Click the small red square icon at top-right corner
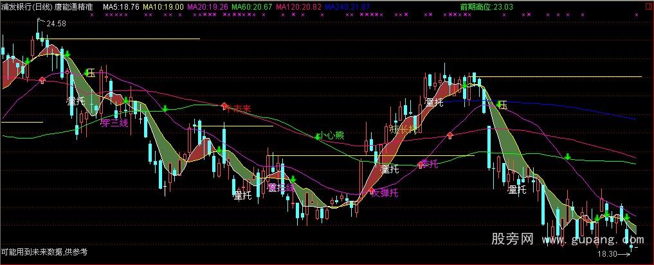 click(648, 6)
